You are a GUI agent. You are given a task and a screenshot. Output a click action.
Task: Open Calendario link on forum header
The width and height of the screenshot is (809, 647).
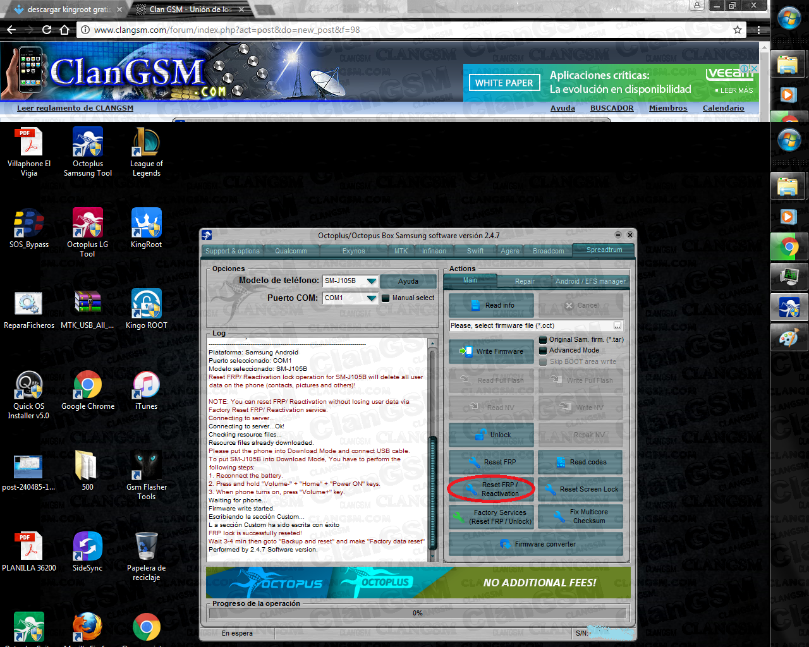(x=724, y=108)
